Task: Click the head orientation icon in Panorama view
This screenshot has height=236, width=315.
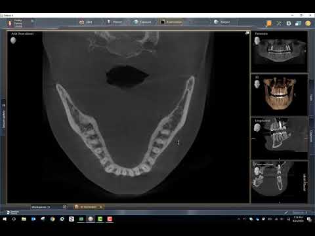Action: [257, 41]
